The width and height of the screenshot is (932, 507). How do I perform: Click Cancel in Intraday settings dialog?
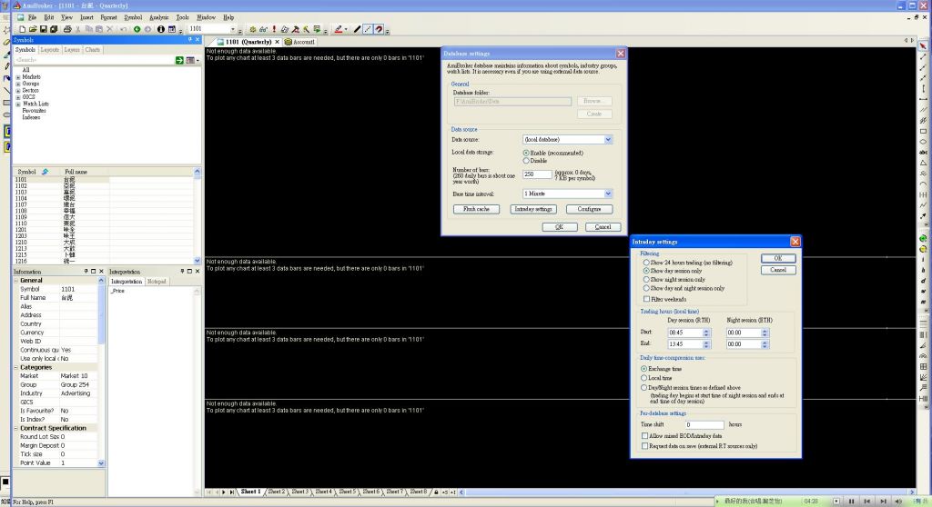tap(778, 270)
